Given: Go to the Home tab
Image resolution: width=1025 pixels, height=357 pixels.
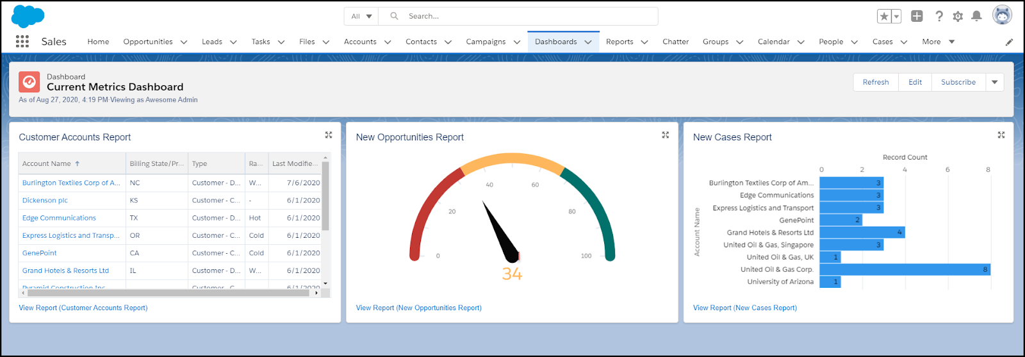Looking at the screenshot, I should [98, 42].
